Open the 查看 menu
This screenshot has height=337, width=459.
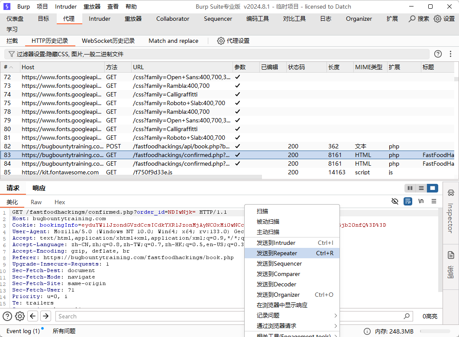click(113, 6)
